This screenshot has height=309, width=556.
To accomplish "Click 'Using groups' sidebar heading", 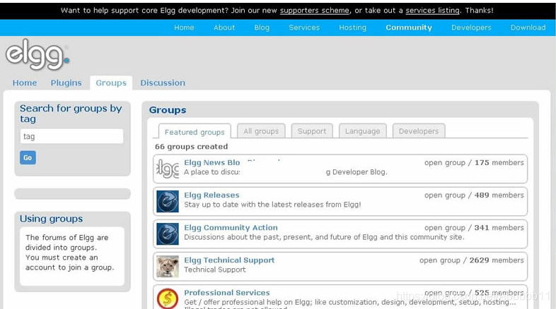I will coord(51,219).
